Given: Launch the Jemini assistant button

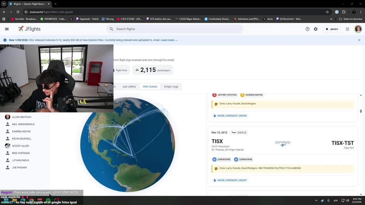Looking at the screenshot, I should (x=331, y=29).
